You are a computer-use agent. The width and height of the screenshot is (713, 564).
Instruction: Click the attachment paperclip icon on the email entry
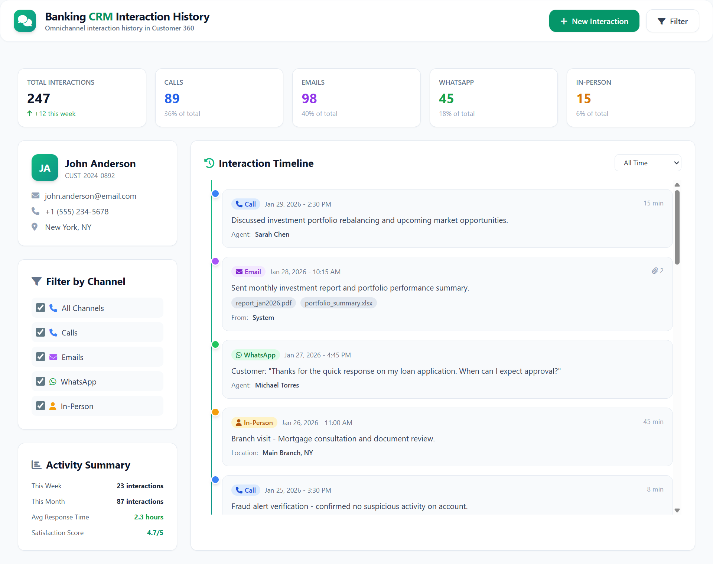tap(655, 270)
